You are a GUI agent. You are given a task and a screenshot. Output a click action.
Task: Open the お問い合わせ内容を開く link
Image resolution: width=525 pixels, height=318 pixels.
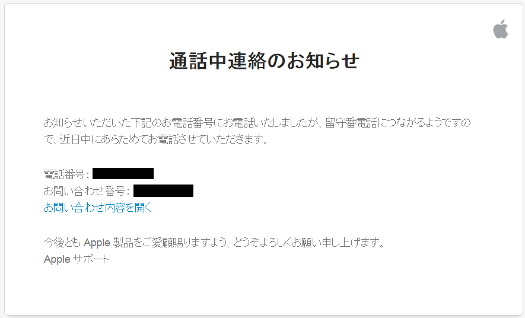pyautogui.click(x=97, y=208)
